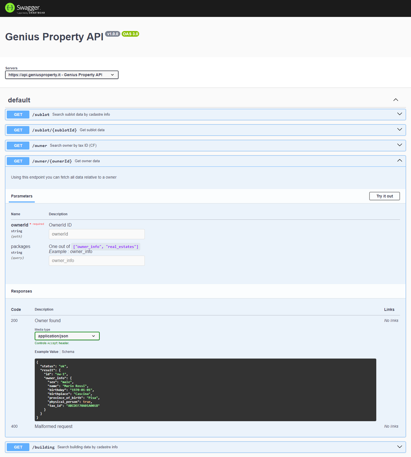Expand the /sublot/{sublotId} endpoint arrow
The width and height of the screenshot is (411, 457).
click(x=399, y=130)
